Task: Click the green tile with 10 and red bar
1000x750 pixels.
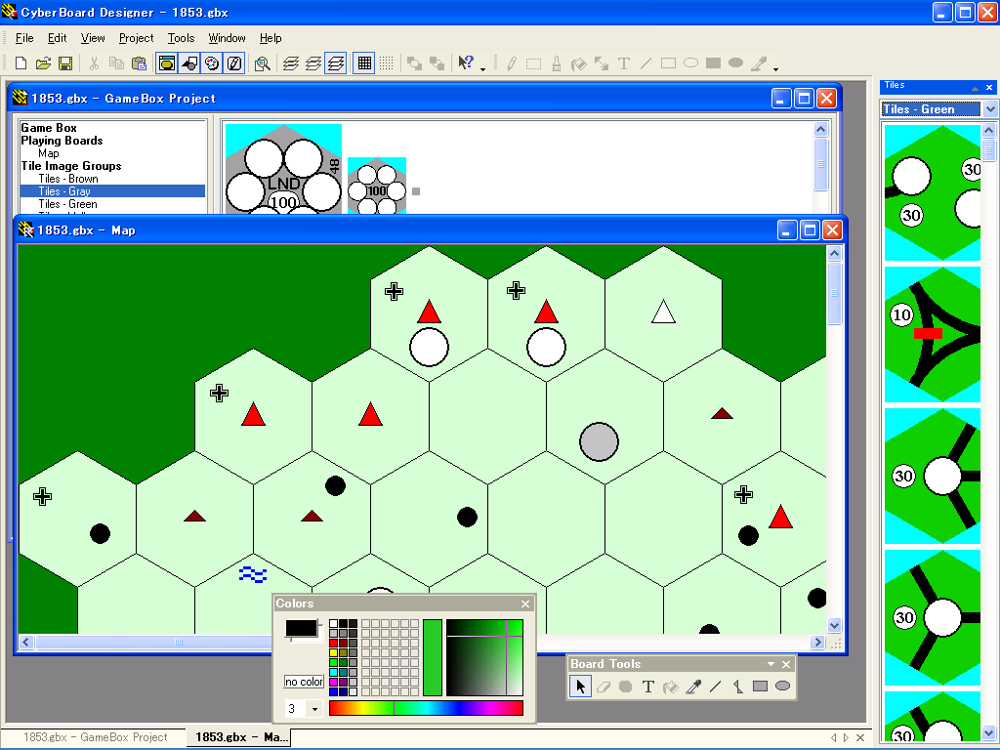Action: pos(933,334)
